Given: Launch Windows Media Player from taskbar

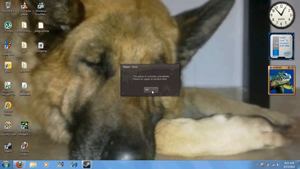Looking at the screenshot, I should click(x=46, y=165).
